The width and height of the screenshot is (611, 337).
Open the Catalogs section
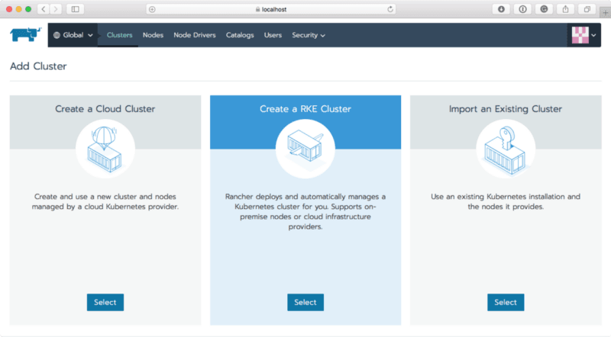tap(240, 35)
